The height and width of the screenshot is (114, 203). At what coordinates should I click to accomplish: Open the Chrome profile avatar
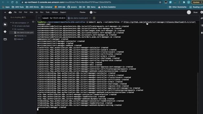click(188, 2)
